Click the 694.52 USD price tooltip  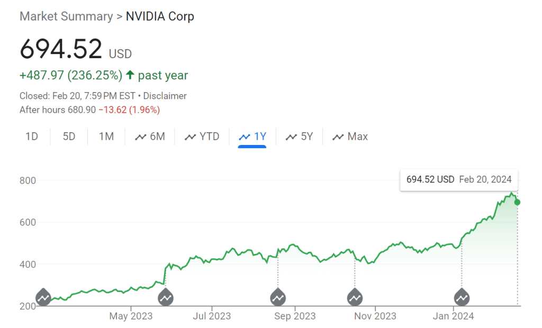[459, 179]
